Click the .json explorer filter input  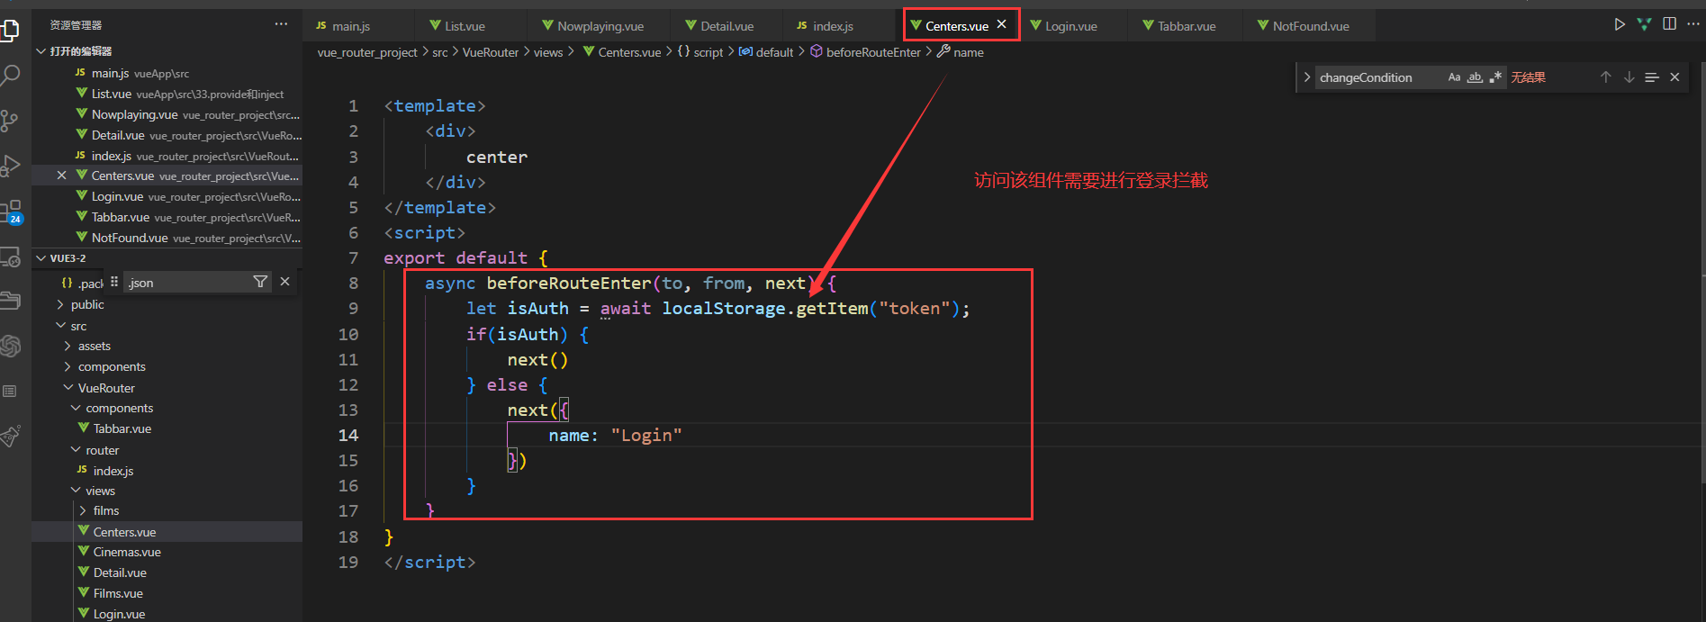coord(187,282)
